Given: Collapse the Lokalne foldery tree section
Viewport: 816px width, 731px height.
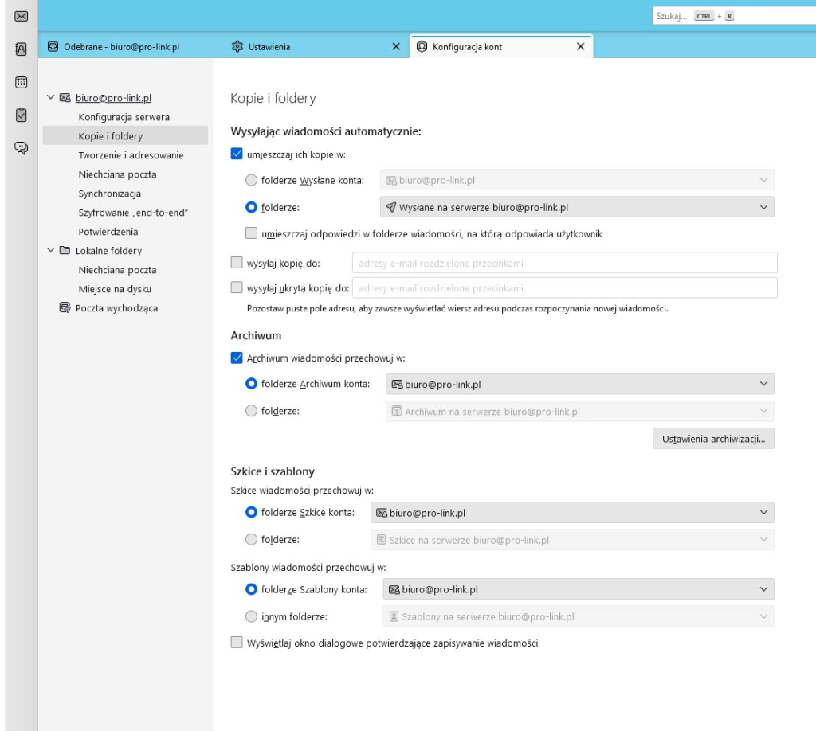Looking at the screenshot, I should click(x=52, y=251).
